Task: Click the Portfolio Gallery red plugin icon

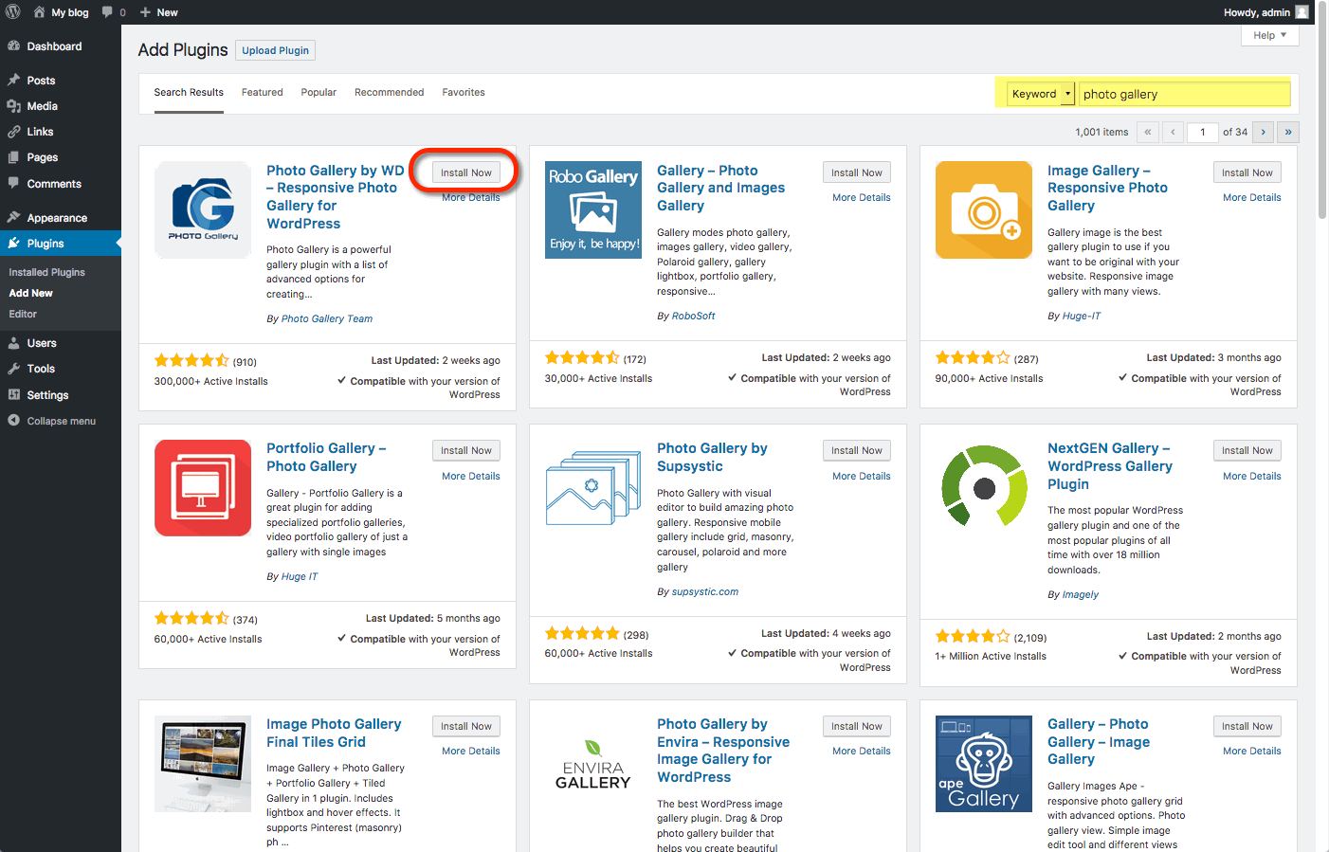Action: [x=203, y=488]
